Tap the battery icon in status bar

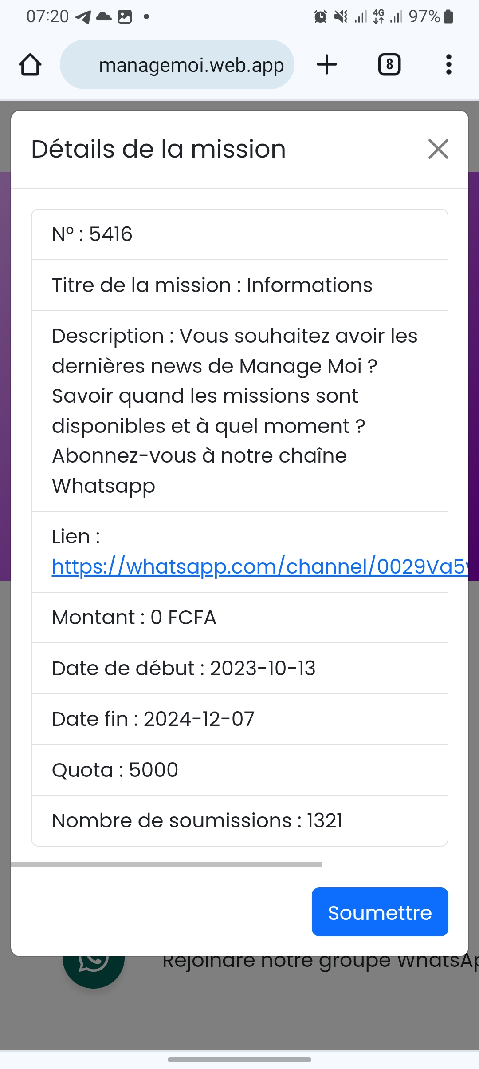click(x=448, y=17)
